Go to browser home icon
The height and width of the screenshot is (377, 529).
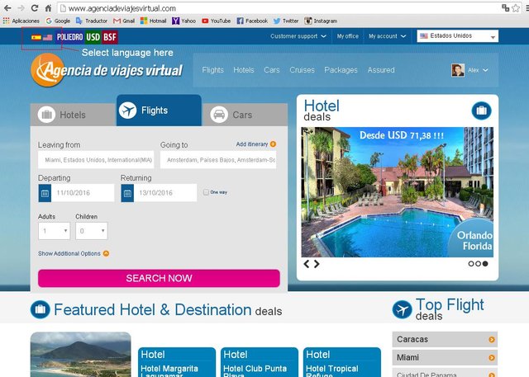point(48,8)
